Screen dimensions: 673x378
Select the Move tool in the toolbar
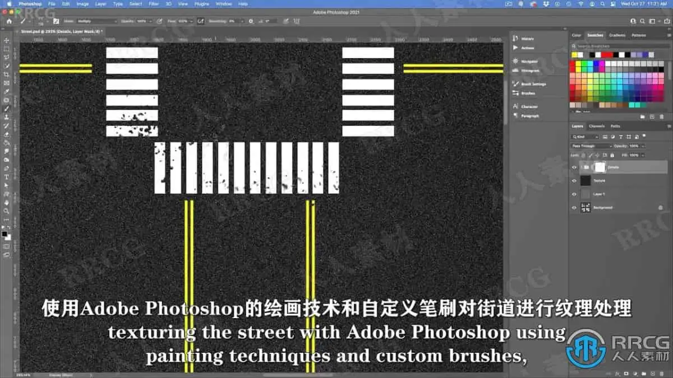(7, 40)
